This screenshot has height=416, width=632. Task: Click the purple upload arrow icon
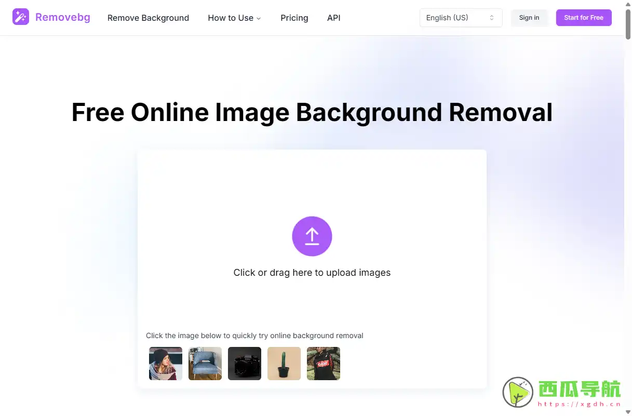[312, 236]
